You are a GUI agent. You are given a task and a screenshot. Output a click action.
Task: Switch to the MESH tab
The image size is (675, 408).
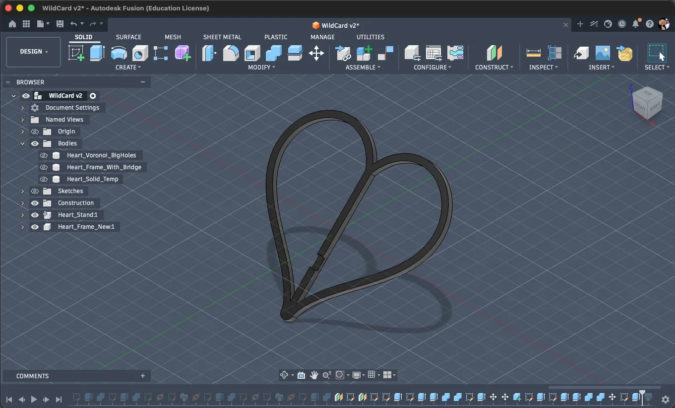tap(173, 37)
